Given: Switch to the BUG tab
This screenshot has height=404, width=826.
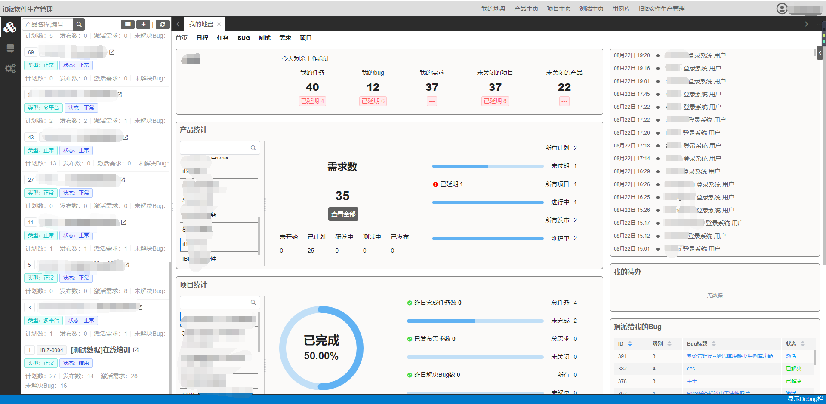Looking at the screenshot, I should coord(243,38).
